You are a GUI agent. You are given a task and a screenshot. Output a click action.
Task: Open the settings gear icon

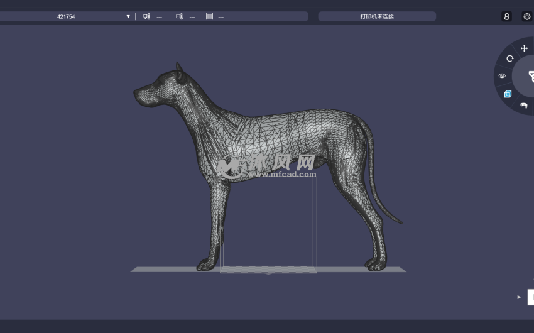(526, 16)
